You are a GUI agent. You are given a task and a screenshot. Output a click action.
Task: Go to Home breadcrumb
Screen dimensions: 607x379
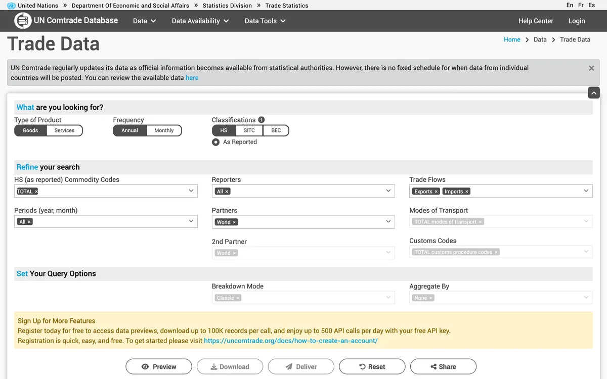(512, 39)
